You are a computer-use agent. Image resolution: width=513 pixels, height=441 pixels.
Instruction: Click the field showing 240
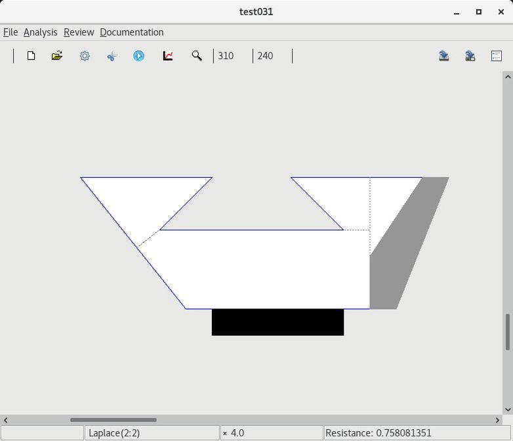272,56
